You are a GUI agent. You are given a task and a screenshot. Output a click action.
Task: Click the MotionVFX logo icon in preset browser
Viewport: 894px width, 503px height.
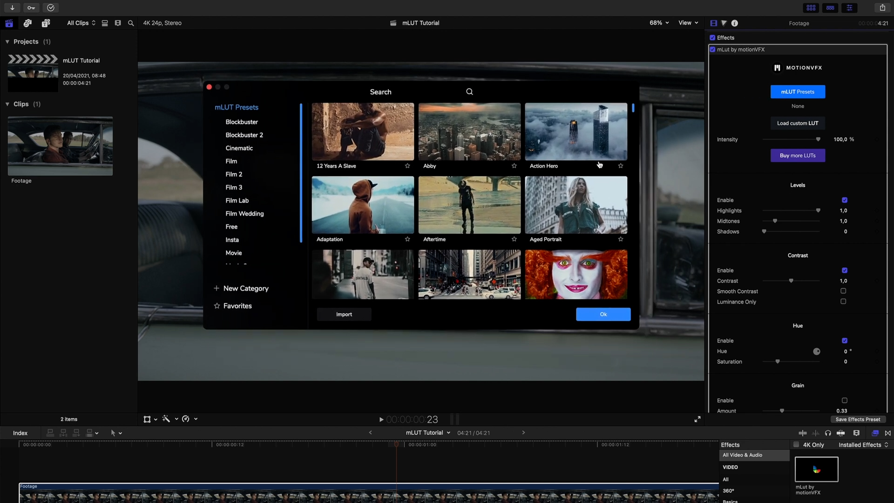(777, 68)
